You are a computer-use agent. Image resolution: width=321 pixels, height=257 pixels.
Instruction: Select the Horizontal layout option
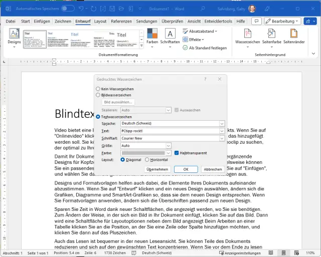point(147,159)
